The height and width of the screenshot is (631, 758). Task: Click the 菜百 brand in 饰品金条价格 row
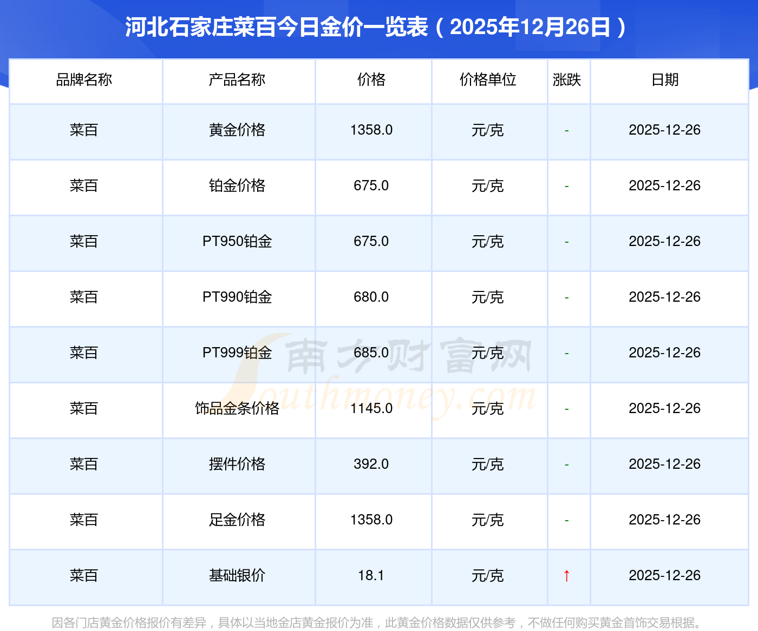pyautogui.click(x=84, y=409)
